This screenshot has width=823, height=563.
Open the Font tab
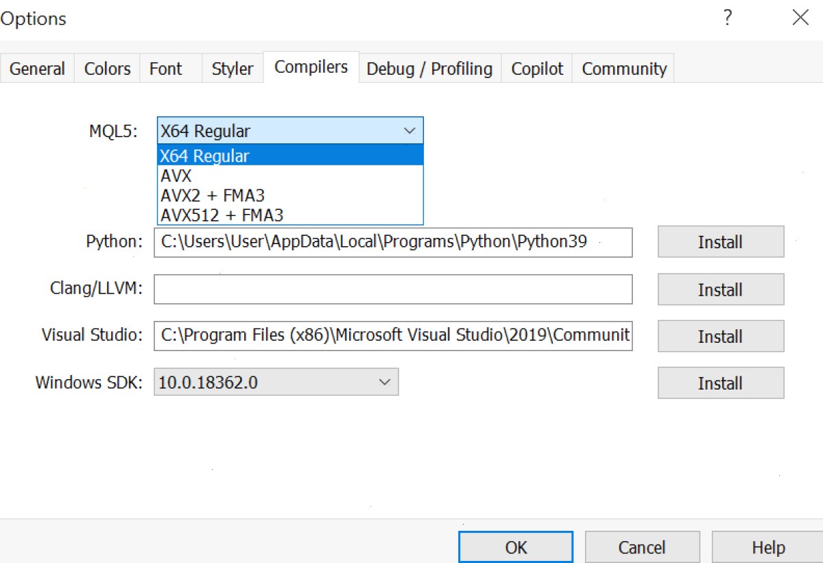click(x=171, y=69)
